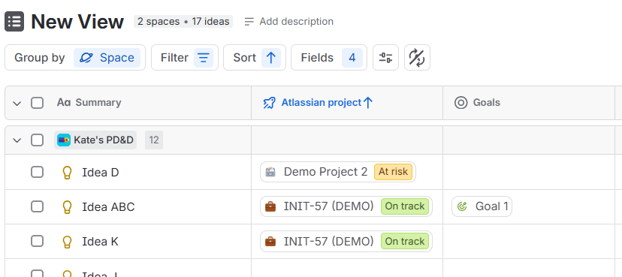Image resolution: width=622 pixels, height=277 pixels.
Task: Click the ascending sort arrow in Atlassian project header
Action: tap(368, 103)
